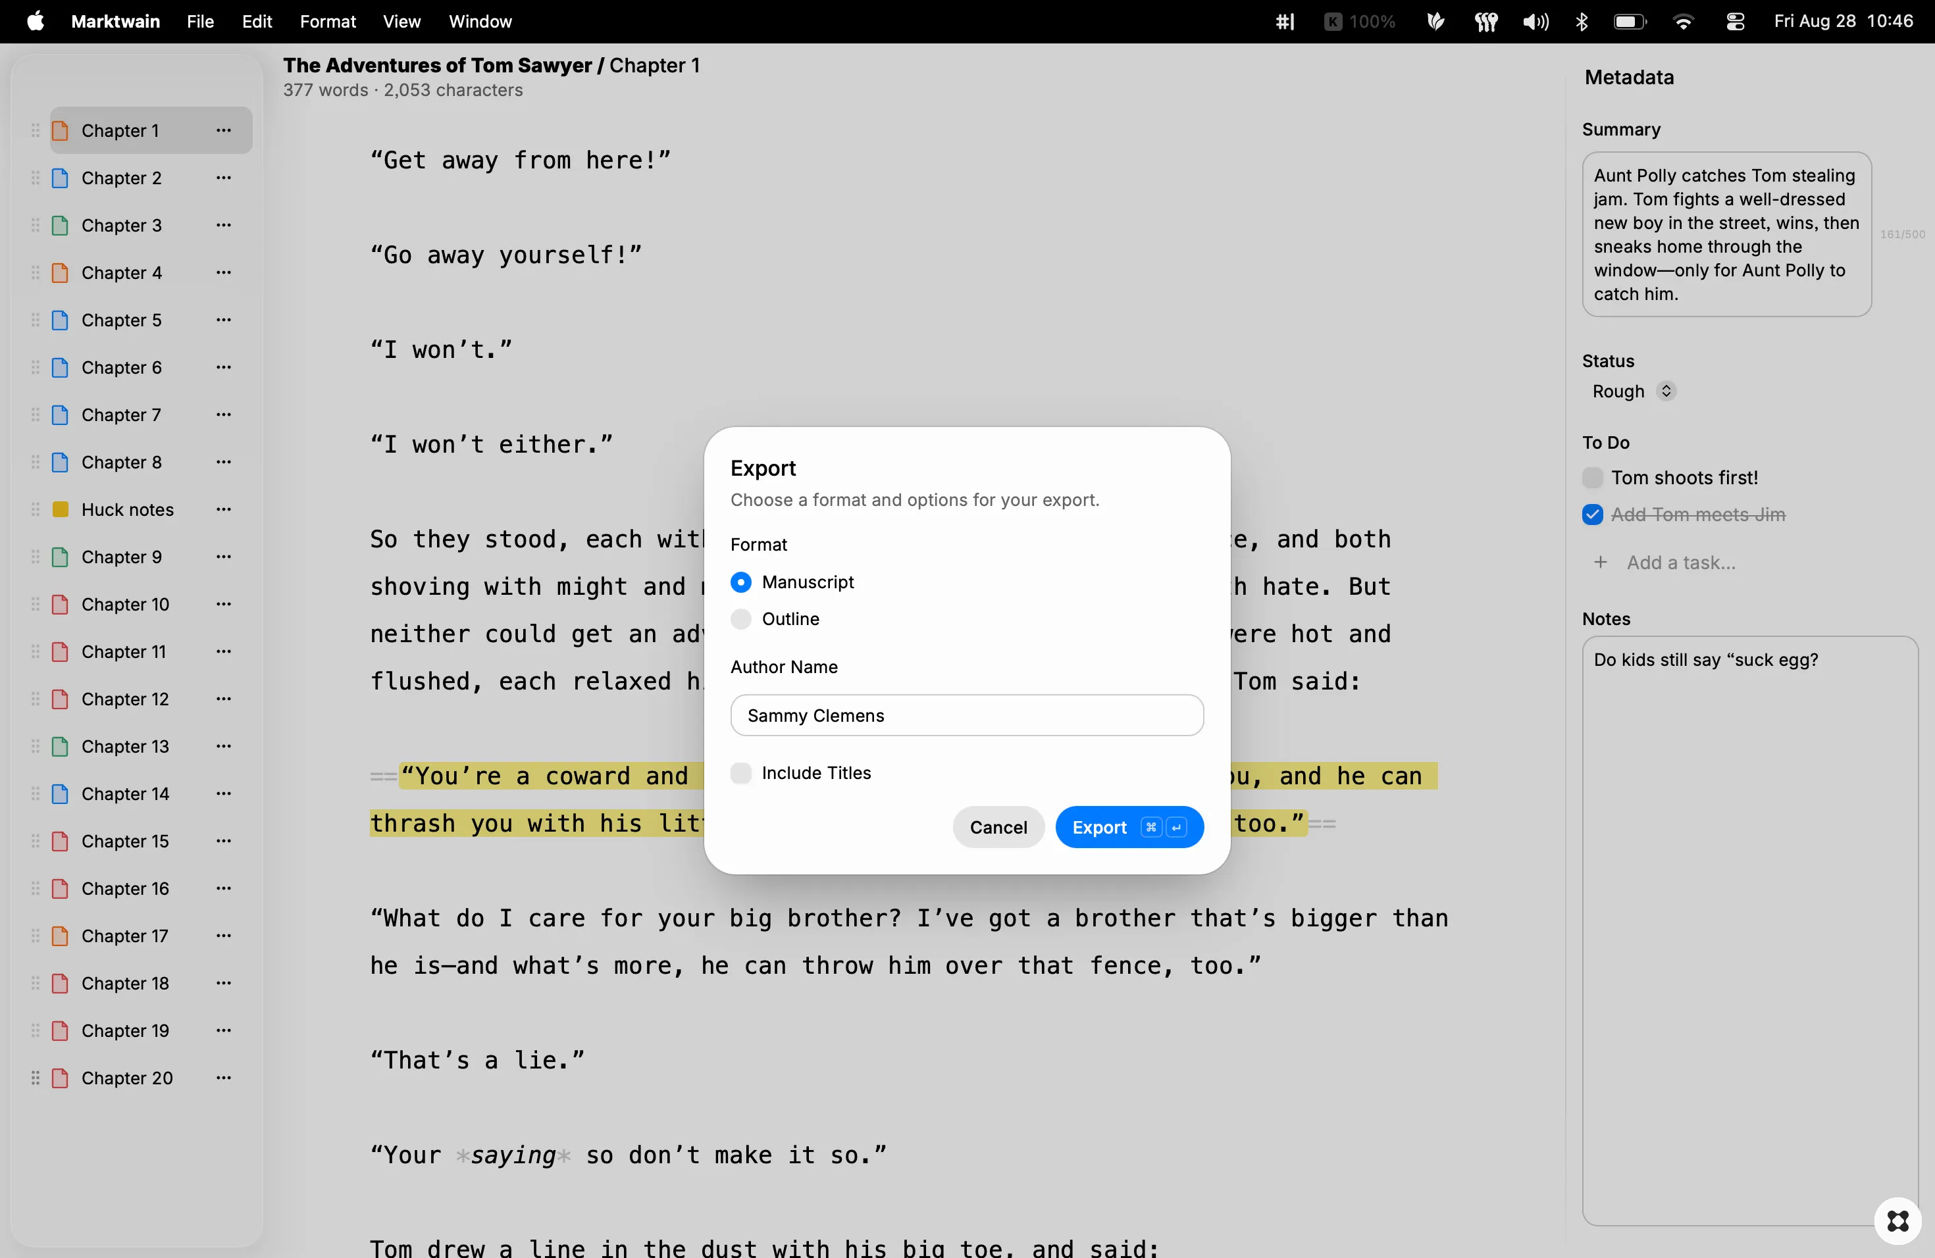Image resolution: width=1935 pixels, height=1258 pixels.
Task: Open the Window menu
Action: [480, 21]
